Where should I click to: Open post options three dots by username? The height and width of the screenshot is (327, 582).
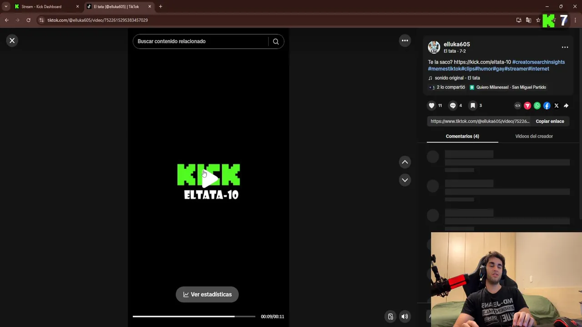(x=565, y=47)
